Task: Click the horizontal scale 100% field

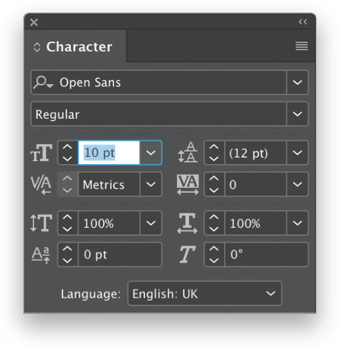Action: pos(256,223)
